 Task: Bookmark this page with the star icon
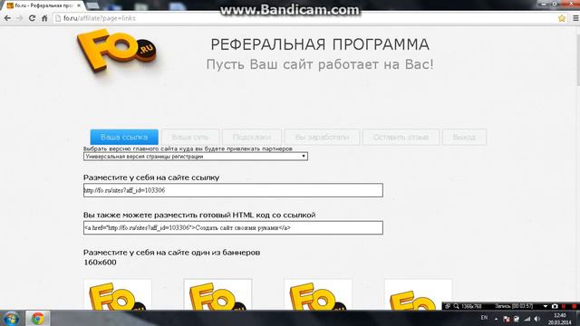pyautogui.click(x=562, y=18)
